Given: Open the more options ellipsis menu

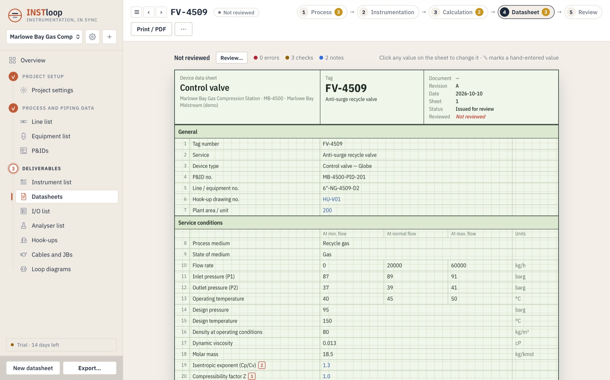Looking at the screenshot, I should click(183, 29).
